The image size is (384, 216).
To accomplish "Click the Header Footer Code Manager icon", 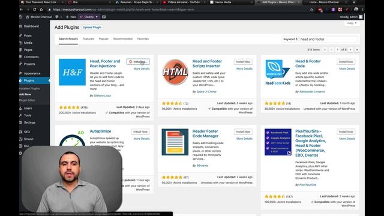I will point(175,142).
